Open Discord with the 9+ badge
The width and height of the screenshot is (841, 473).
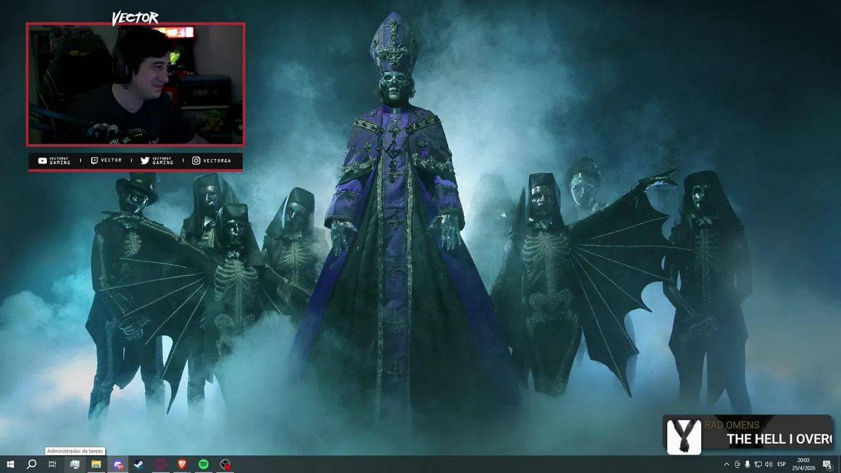(118, 464)
